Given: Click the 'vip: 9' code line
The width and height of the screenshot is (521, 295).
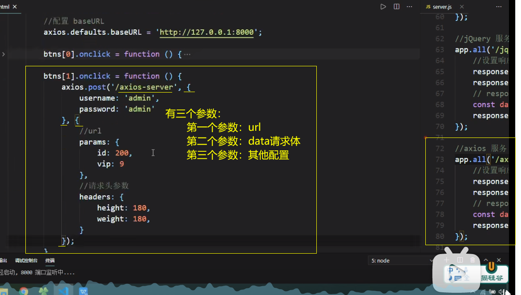Looking at the screenshot, I should 110,164.
